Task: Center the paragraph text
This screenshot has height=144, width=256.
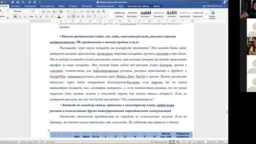Action: pyautogui.click(x=74, y=16)
